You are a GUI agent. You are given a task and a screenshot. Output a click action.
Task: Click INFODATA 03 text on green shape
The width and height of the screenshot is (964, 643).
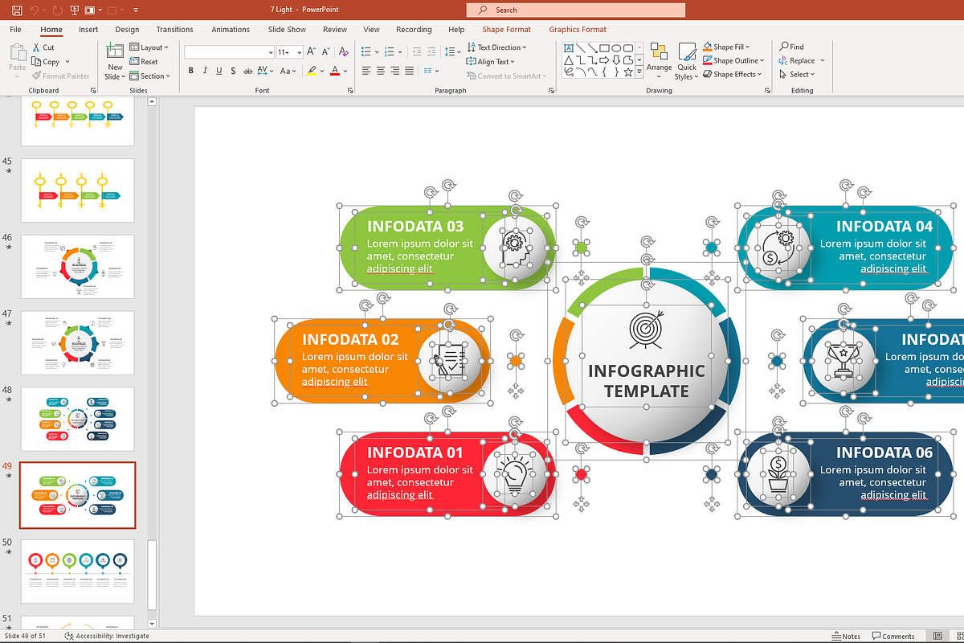click(x=415, y=226)
